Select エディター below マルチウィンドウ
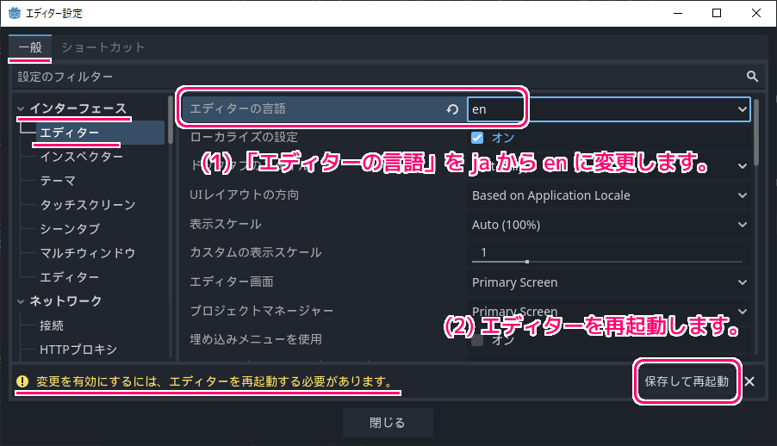Screen dimensions: 777x446 tap(70, 277)
